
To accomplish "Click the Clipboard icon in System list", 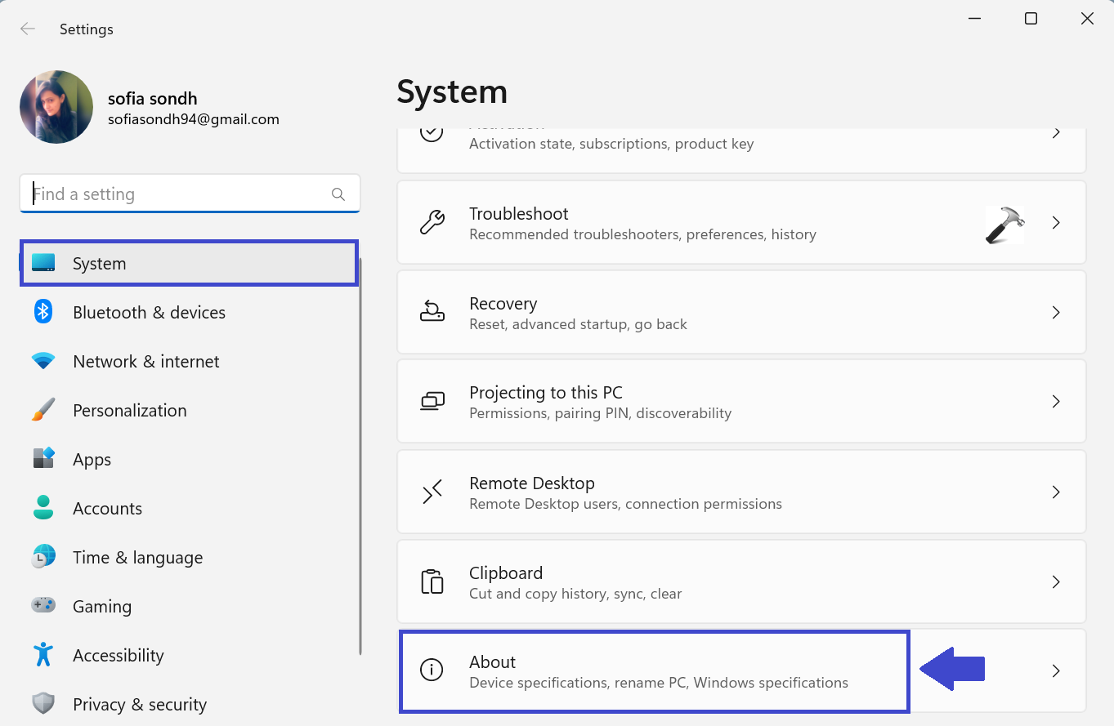I will [x=432, y=581].
